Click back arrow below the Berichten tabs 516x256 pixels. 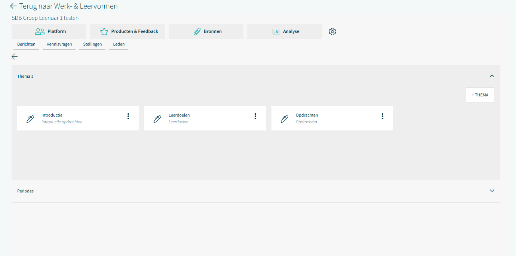tap(15, 56)
